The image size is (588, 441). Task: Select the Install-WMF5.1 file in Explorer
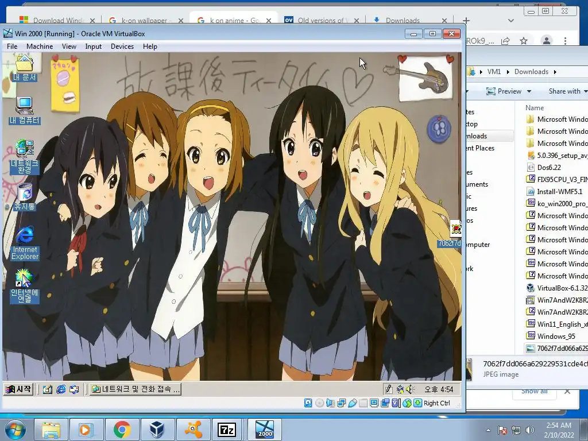[555, 191]
